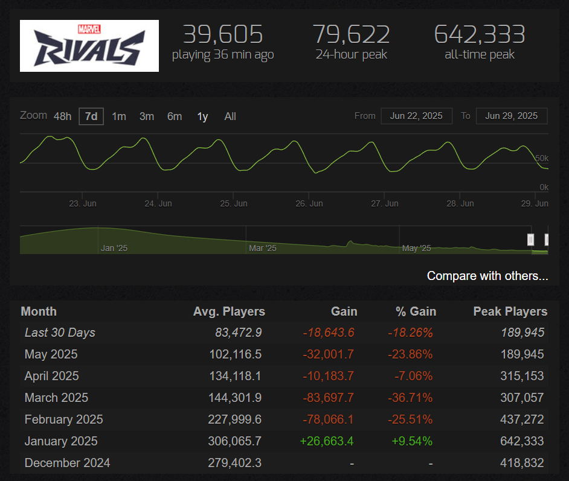Viewport: 569px width, 481px height.
Task: Click the 83,472.9 average players value
Action: coord(238,333)
